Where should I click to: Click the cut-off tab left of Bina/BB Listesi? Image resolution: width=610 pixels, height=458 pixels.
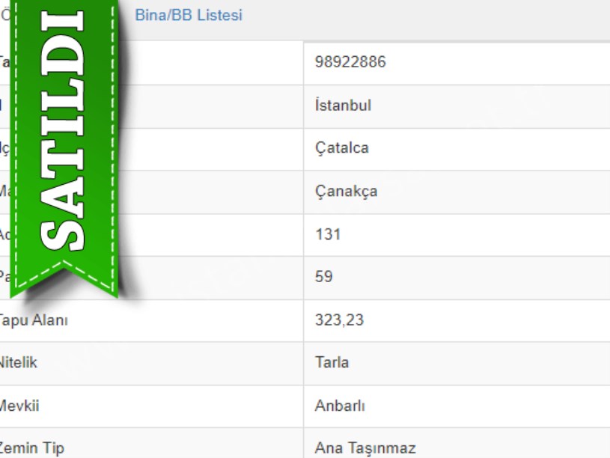[4, 16]
